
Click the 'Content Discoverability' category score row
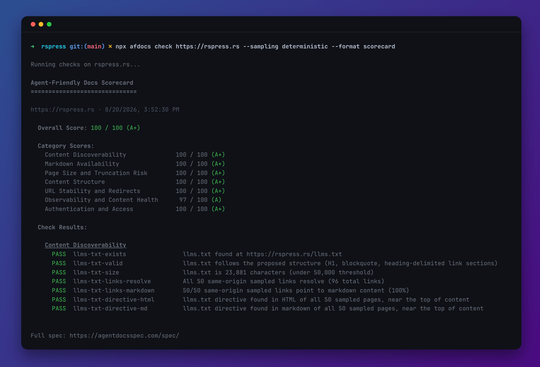click(x=135, y=155)
